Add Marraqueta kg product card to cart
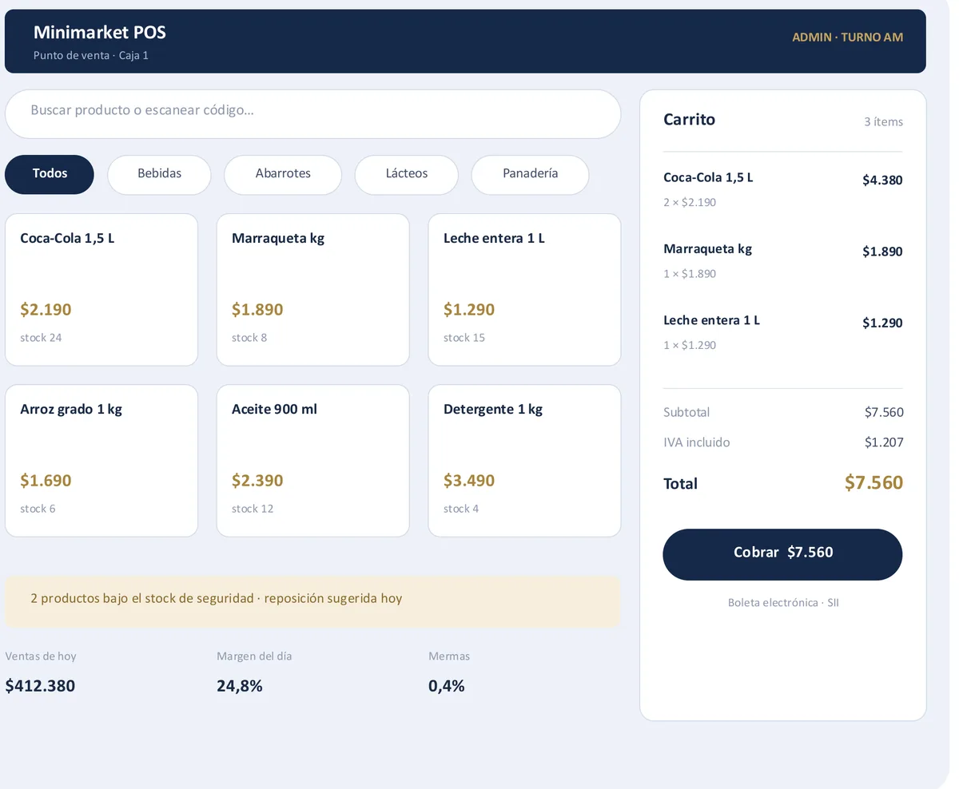Screen dimensions: 959x789 313,290
